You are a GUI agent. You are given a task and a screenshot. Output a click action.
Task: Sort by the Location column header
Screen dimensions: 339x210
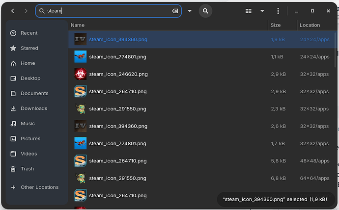(x=310, y=25)
